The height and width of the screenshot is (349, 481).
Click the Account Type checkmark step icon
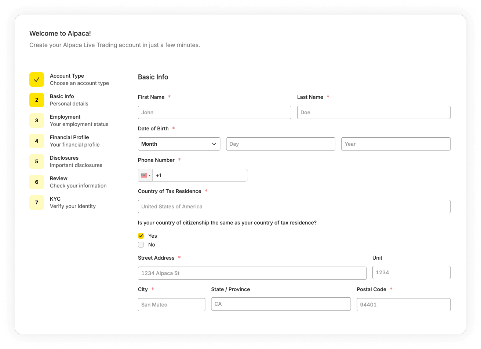[37, 79]
